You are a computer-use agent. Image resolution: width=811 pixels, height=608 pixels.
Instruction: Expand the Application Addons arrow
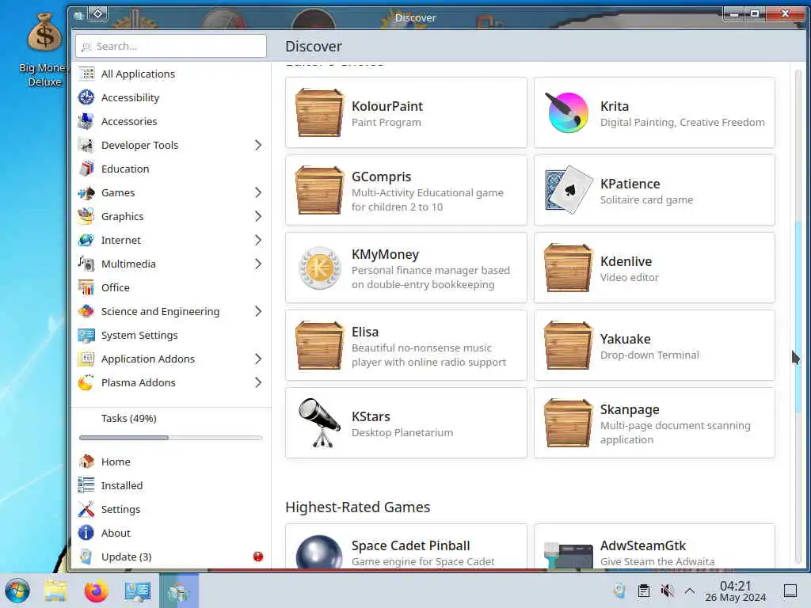tap(258, 359)
